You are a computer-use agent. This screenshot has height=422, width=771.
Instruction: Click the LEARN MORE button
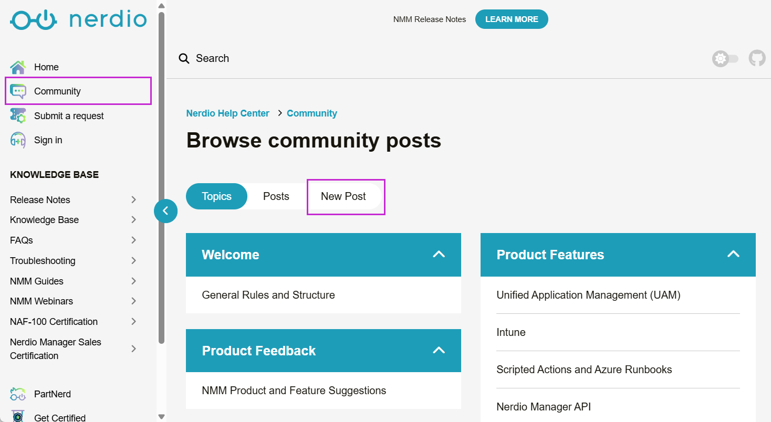pyautogui.click(x=512, y=19)
